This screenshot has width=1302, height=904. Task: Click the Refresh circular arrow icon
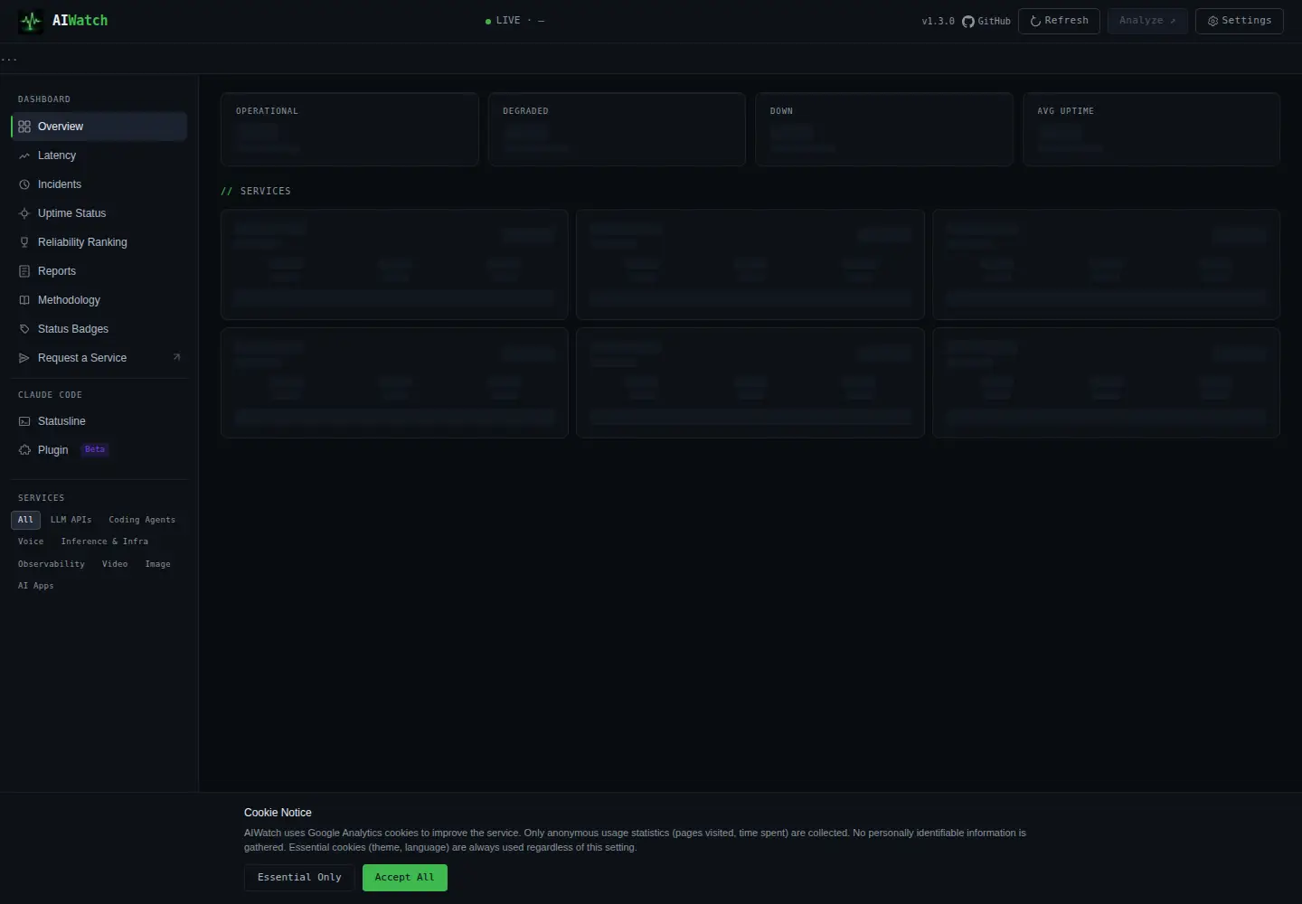click(x=1036, y=21)
